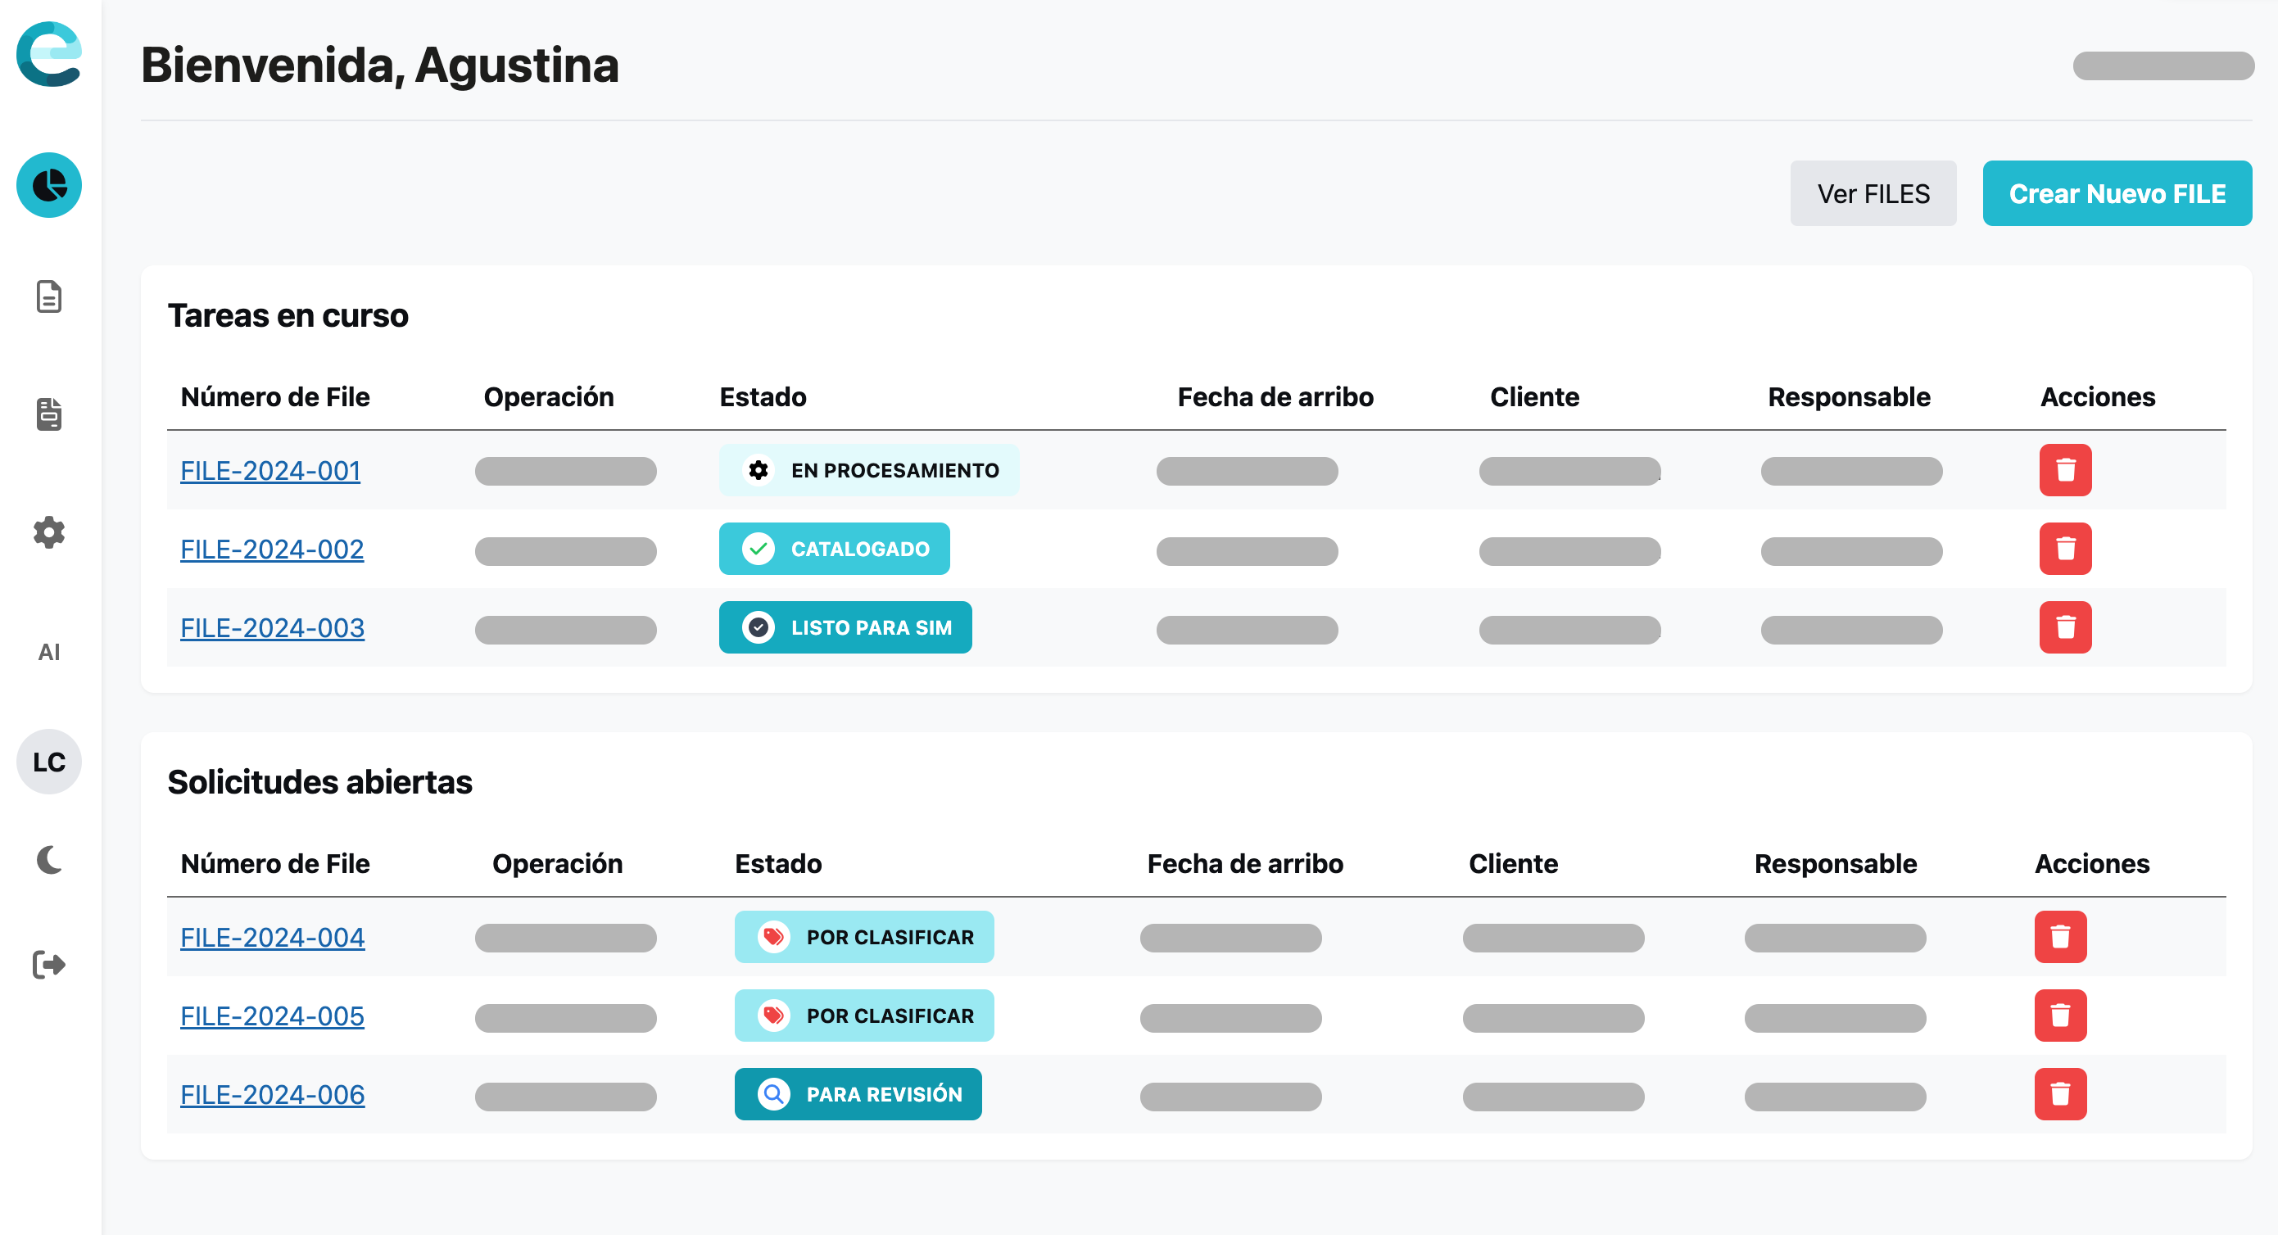Open the FILE-2024-004 link

click(x=273, y=937)
